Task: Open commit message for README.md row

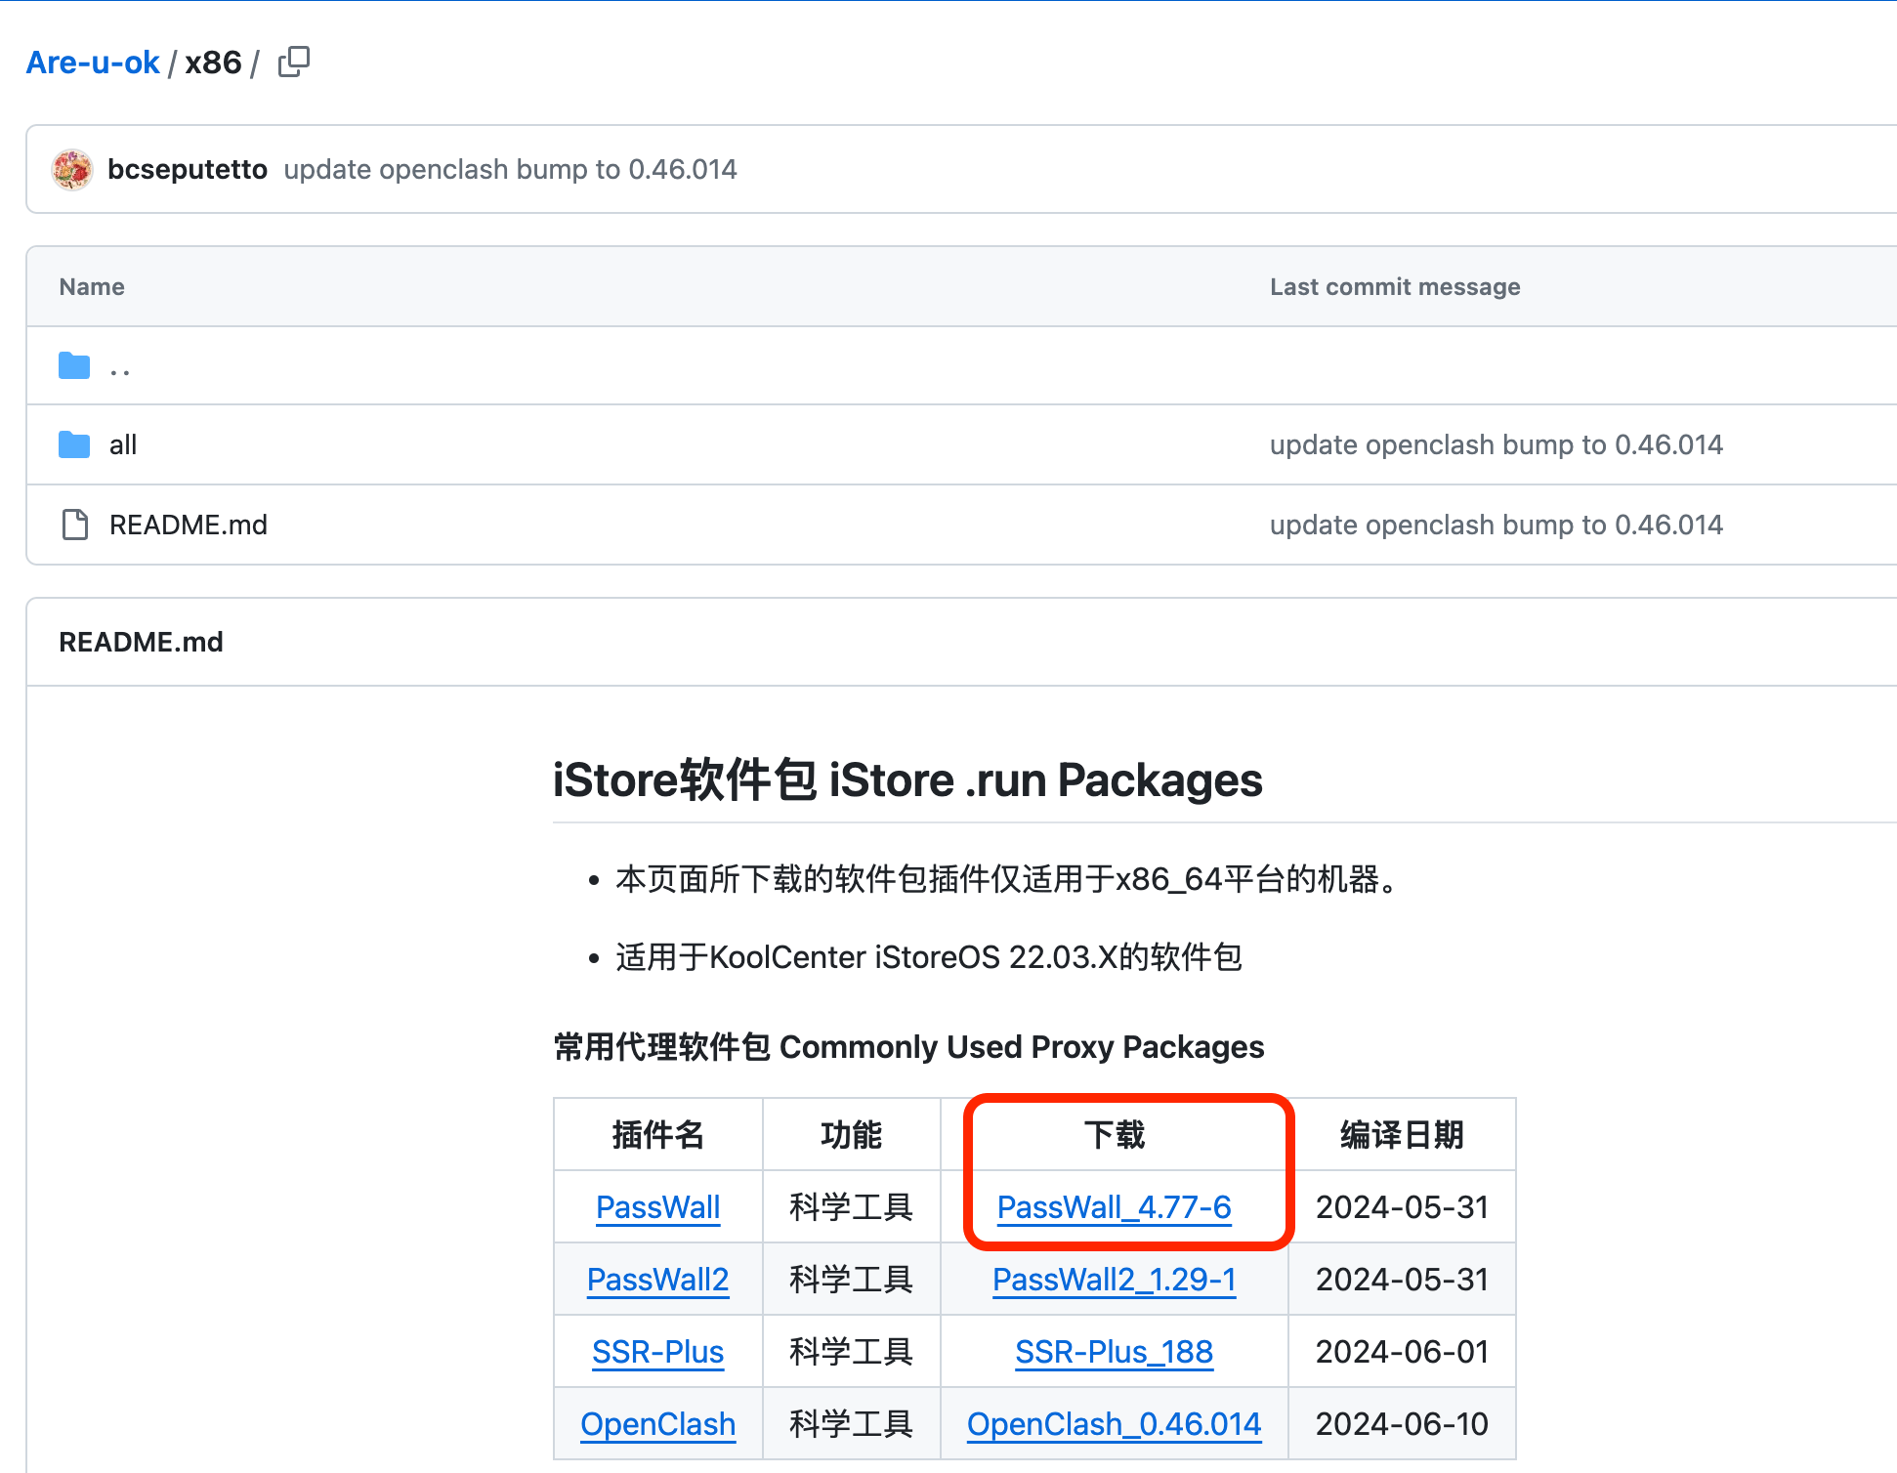Action: (x=1496, y=525)
